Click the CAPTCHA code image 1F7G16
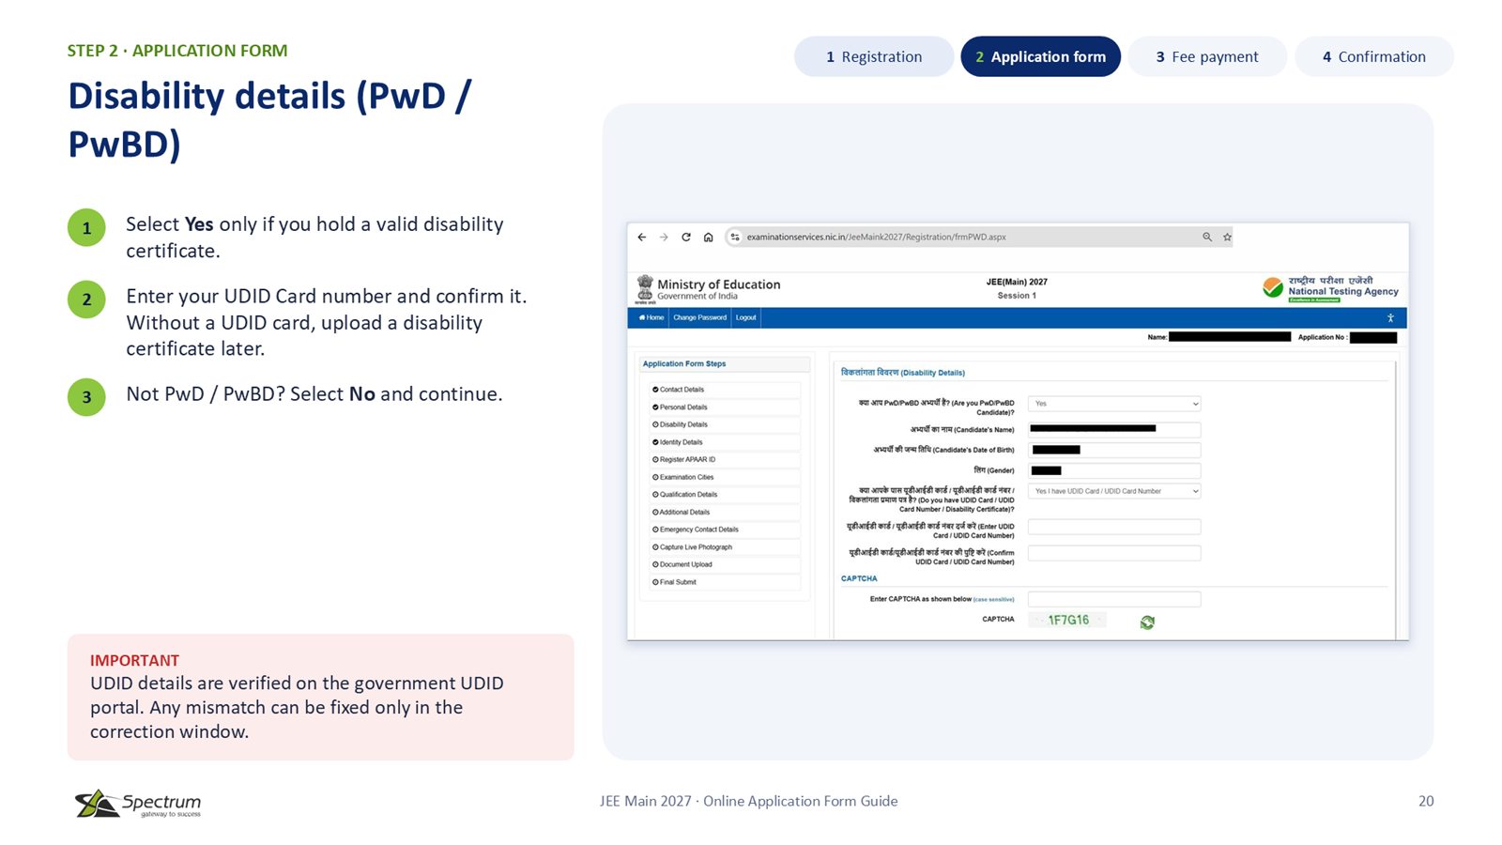Viewport: 1502px width, 845px height. (1068, 621)
